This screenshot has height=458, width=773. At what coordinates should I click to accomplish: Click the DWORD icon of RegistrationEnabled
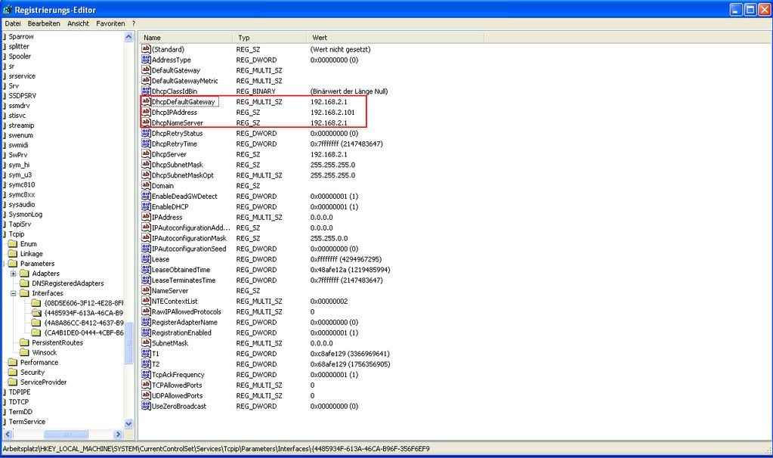(146, 333)
